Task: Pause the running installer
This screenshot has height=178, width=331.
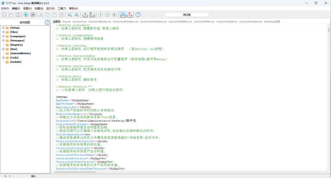Action: 107,15
